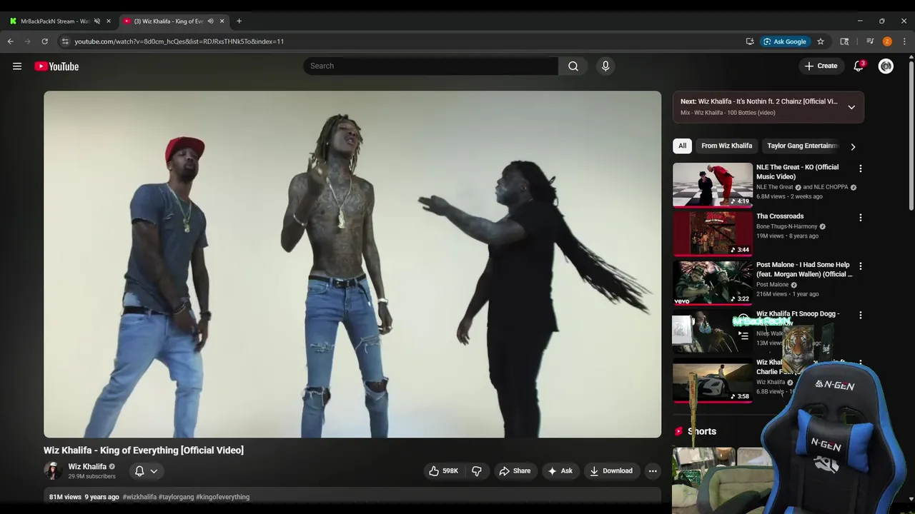Open options for NLE The Great video
This screenshot has height=514, width=915.
point(861,168)
